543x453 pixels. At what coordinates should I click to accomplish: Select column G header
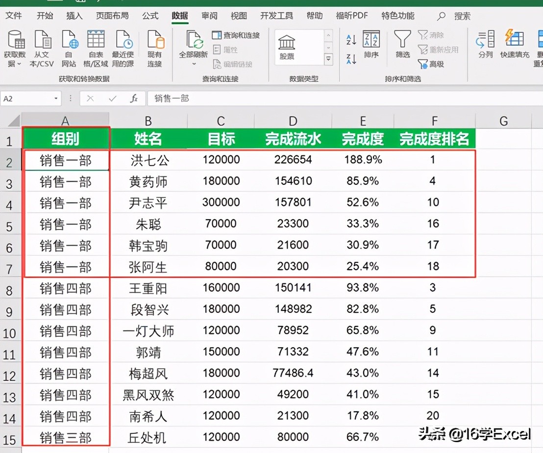[x=503, y=121]
